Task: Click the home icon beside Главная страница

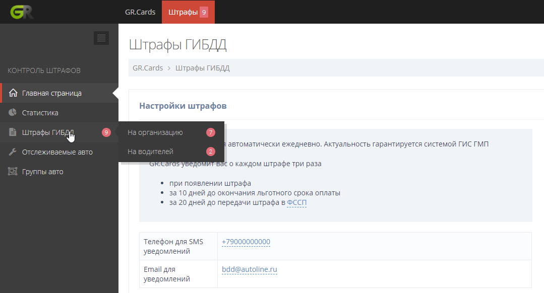Action: tap(13, 93)
